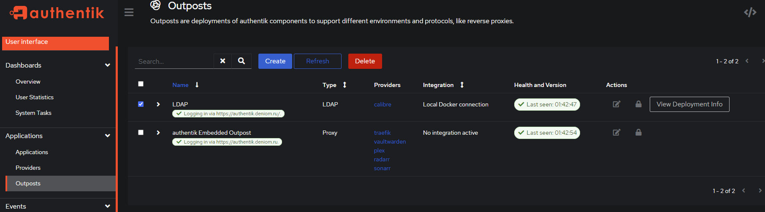The height and width of the screenshot is (212, 765).
Task: Edit the LDAP outpost pencil icon
Action: pyautogui.click(x=616, y=104)
